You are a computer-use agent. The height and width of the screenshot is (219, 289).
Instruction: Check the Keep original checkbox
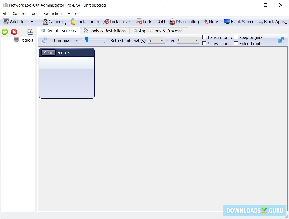click(236, 37)
